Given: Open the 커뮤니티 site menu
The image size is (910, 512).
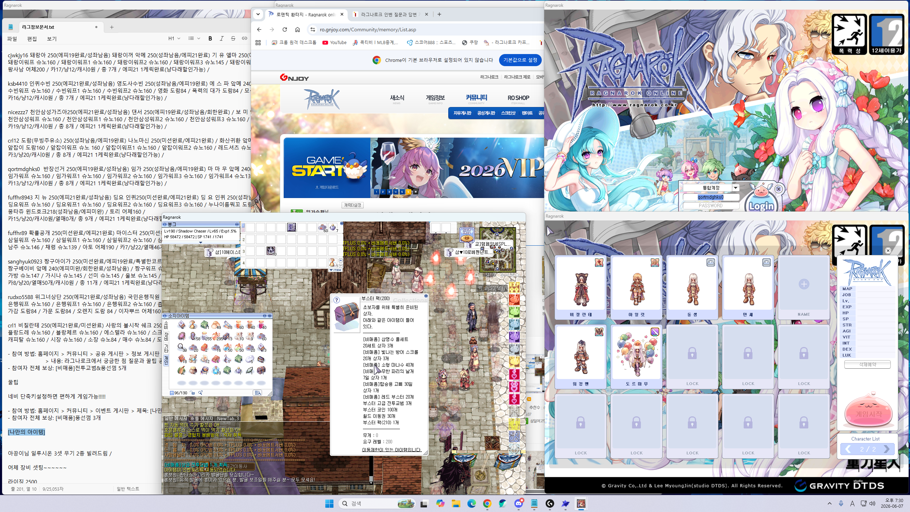Looking at the screenshot, I should point(476,98).
